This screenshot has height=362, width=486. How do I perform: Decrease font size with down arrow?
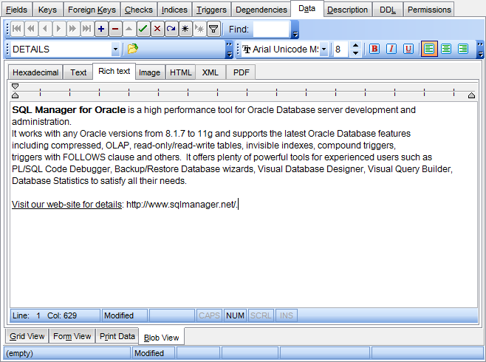[x=355, y=52]
